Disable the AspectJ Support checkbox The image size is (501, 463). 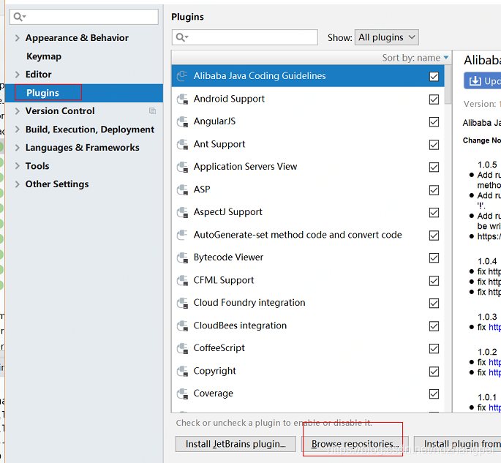point(434,213)
